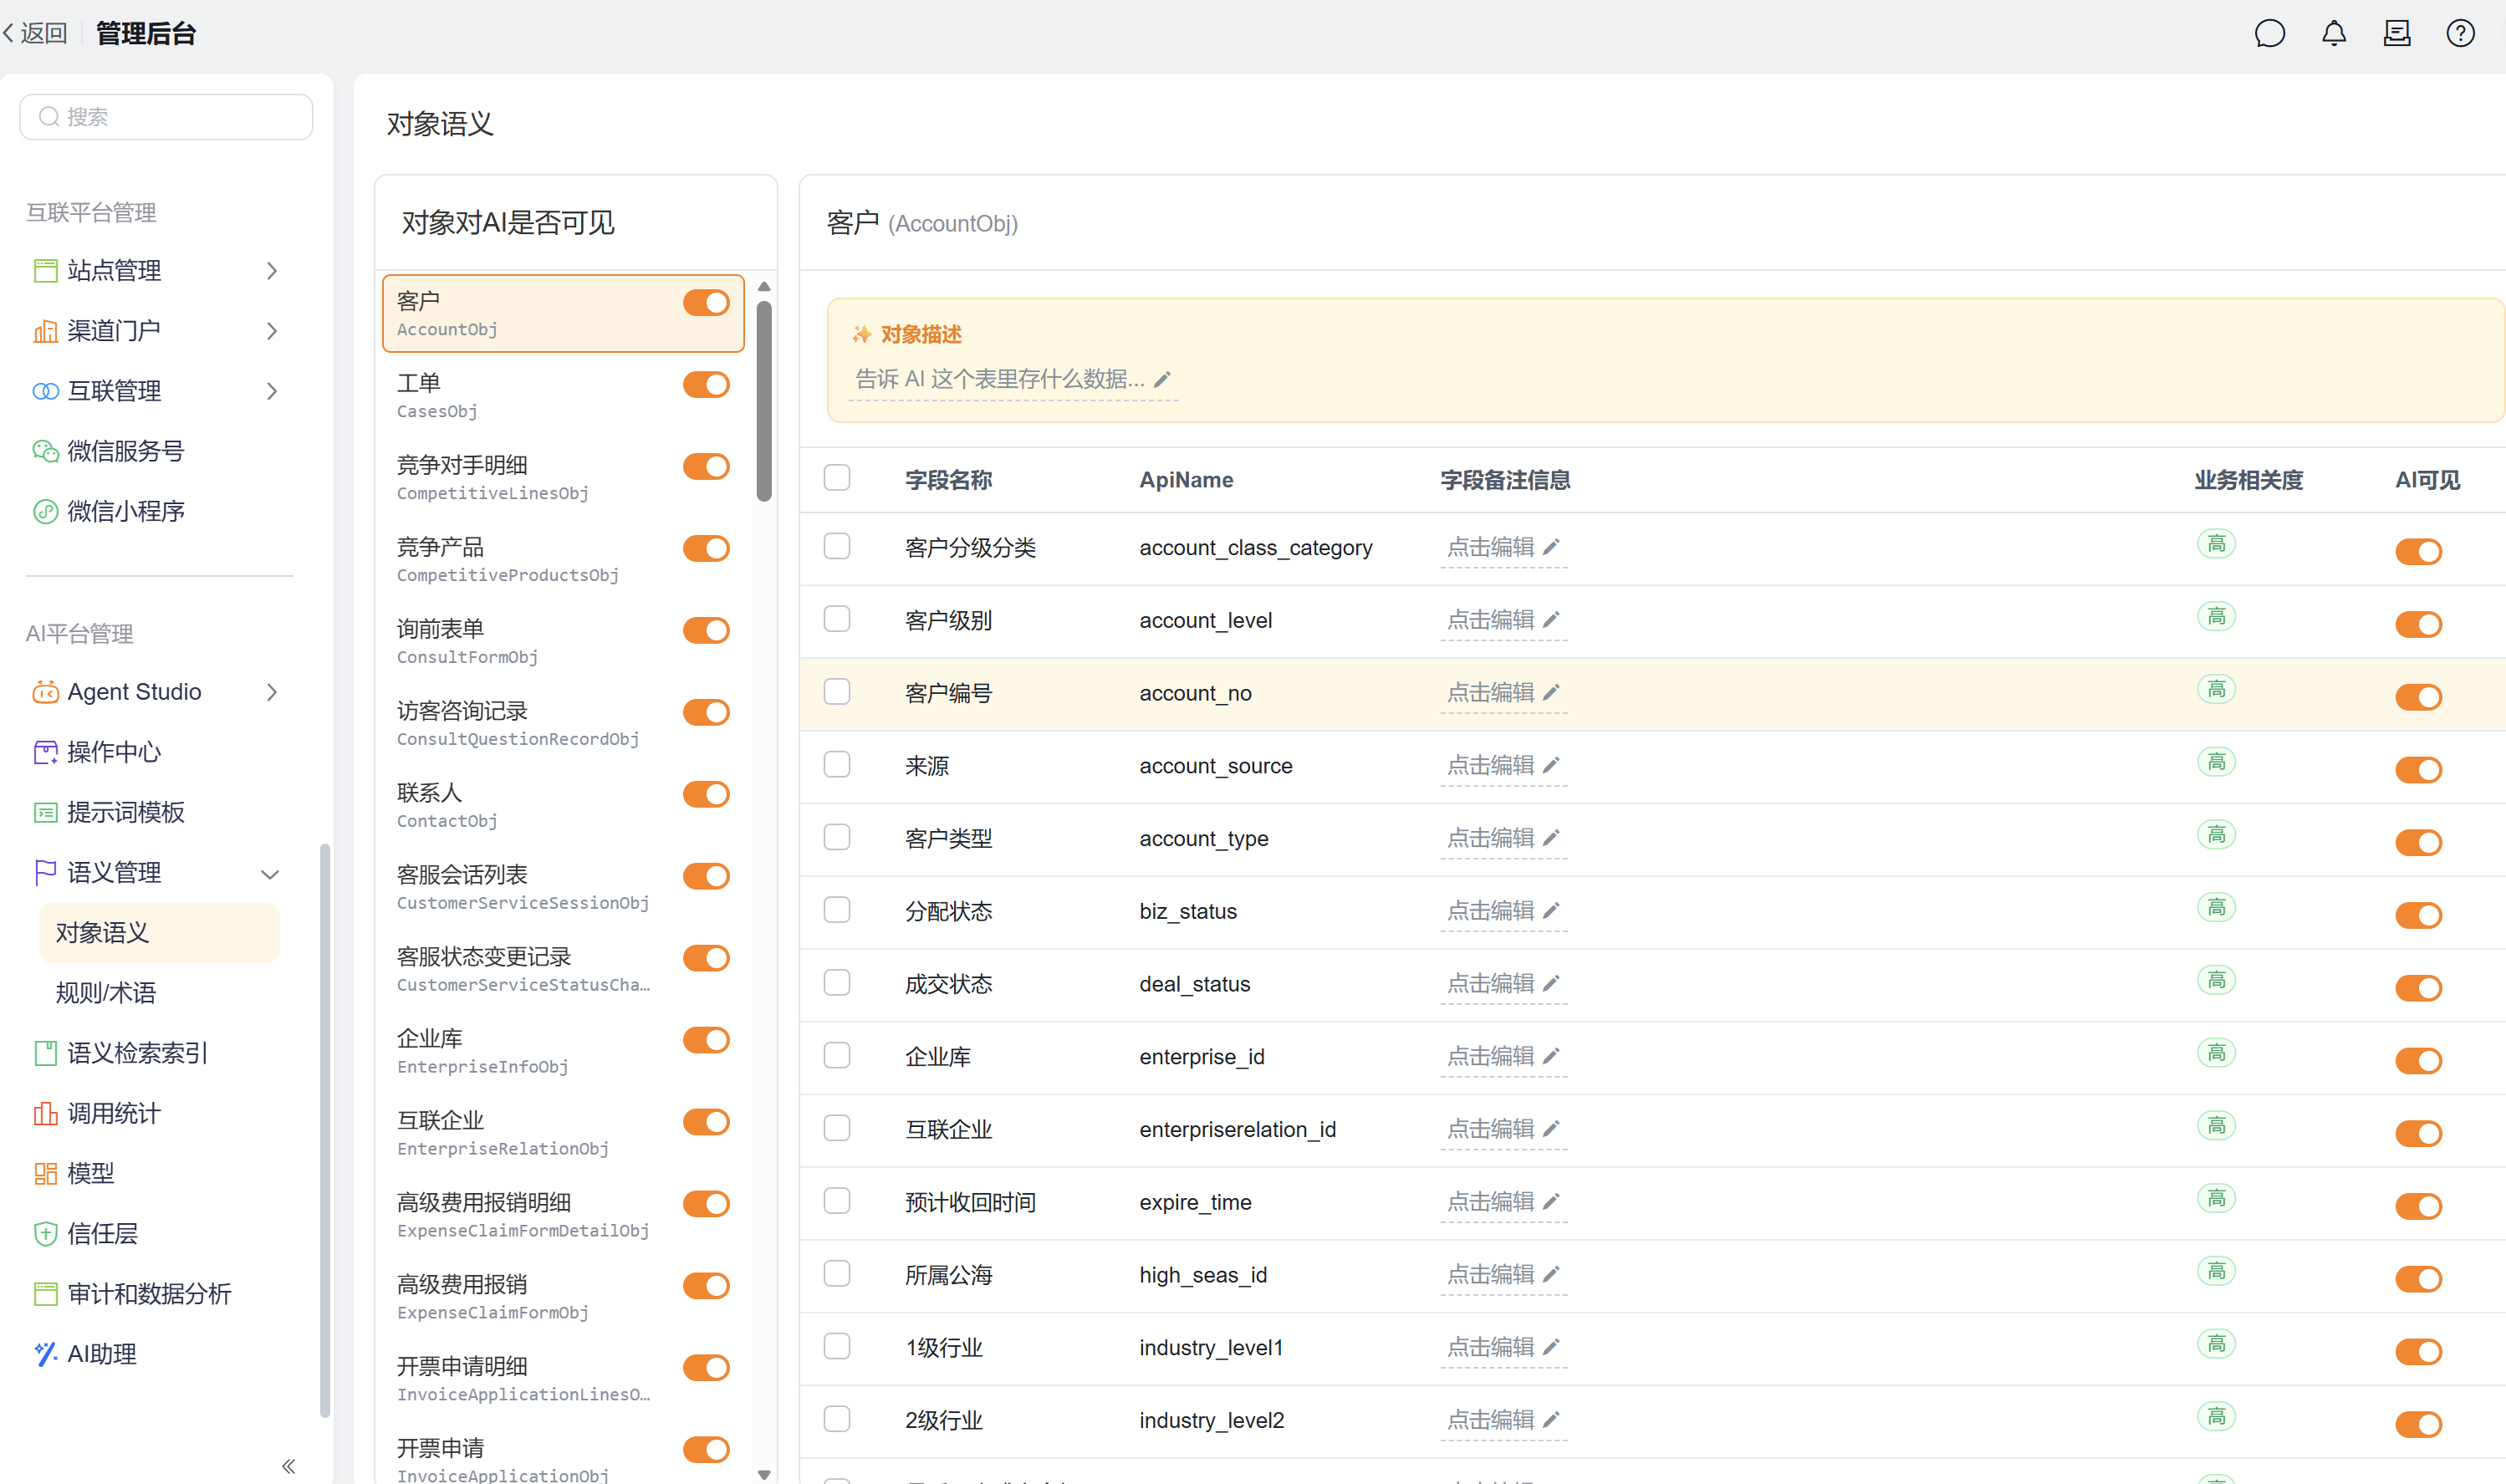
Task: Collapse the sidebar with double-chevron icon
Action: point(288,1466)
